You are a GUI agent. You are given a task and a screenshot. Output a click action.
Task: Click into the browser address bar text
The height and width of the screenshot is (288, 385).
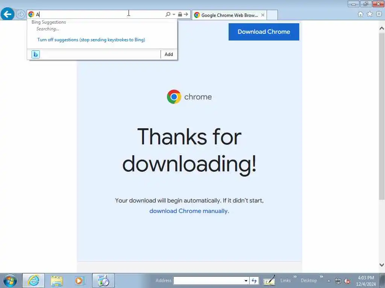pos(99,15)
